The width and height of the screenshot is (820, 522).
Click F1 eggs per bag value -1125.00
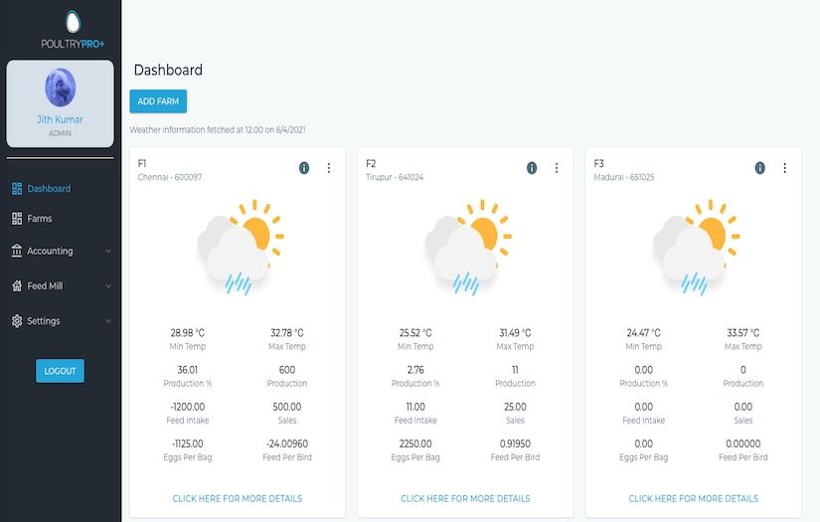pyautogui.click(x=188, y=443)
